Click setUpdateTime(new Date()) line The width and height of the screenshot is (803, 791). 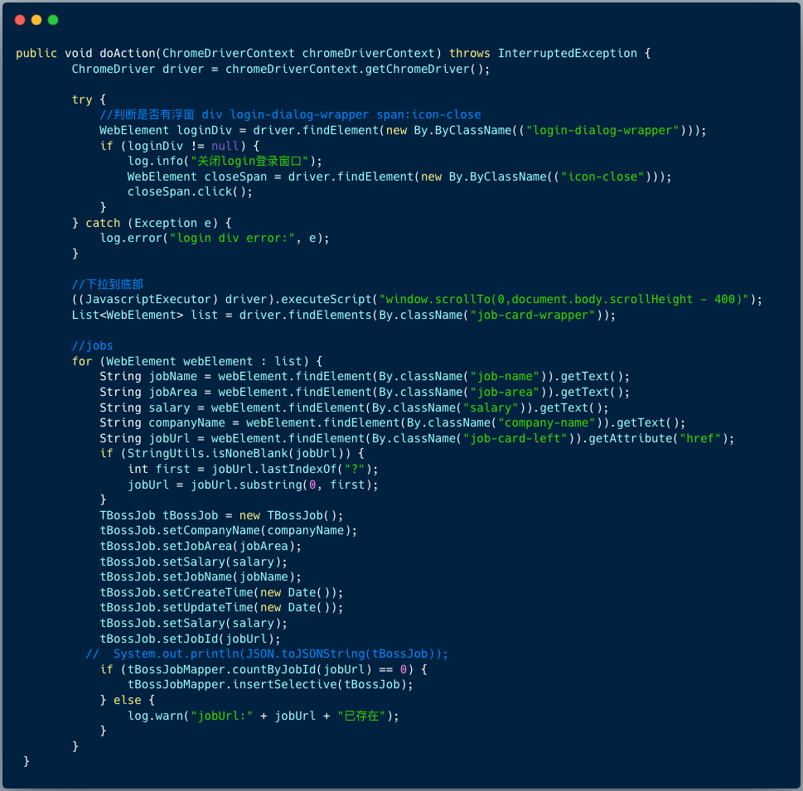(x=221, y=608)
